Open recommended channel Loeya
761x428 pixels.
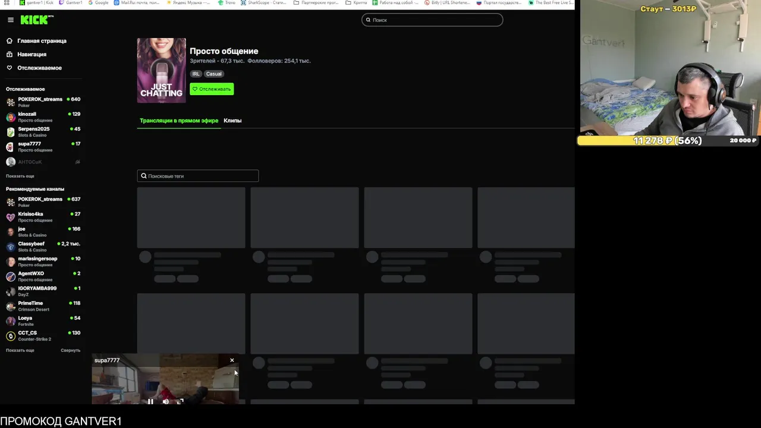click(43, 321)
